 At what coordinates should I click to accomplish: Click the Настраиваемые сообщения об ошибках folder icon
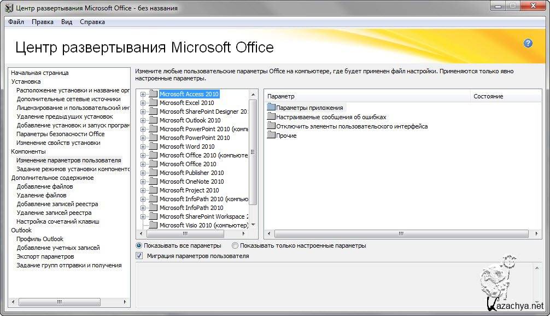271,117
